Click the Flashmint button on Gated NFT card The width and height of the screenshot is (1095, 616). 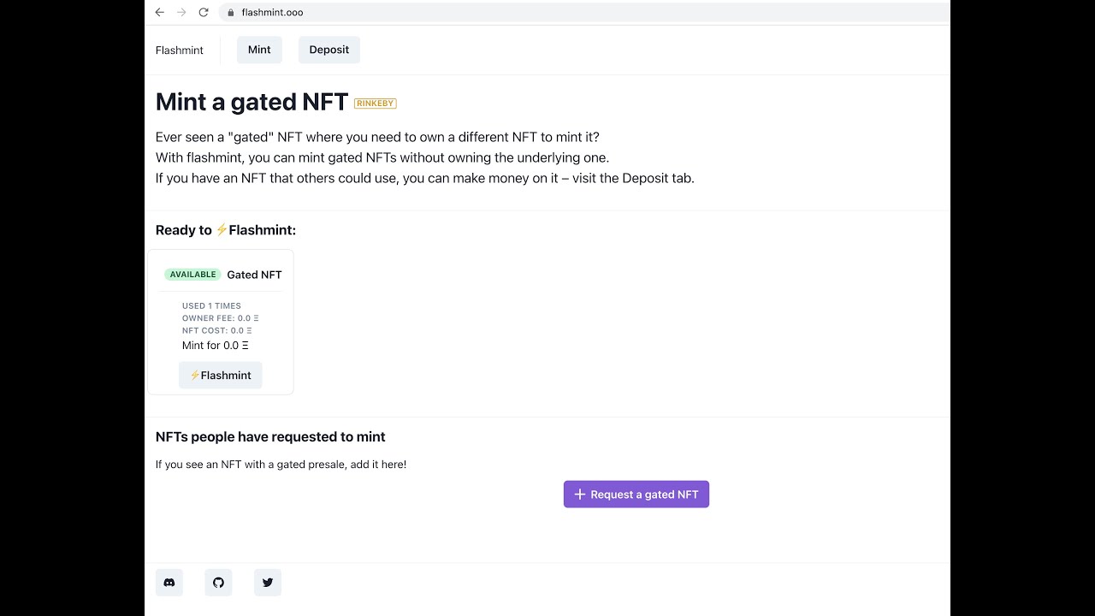tap(221, 375)
